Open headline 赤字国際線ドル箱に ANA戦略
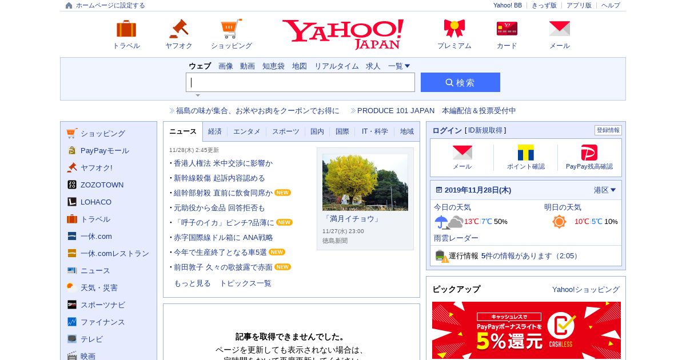This screenshot has width=686, height=360. click(x=224, y=238)
